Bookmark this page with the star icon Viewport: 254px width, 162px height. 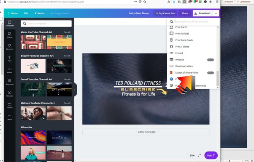click(145, 2)
